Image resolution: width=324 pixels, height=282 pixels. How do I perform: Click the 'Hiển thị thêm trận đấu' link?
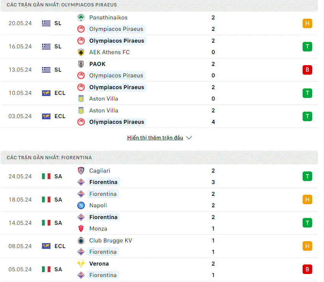click(155, 138)
